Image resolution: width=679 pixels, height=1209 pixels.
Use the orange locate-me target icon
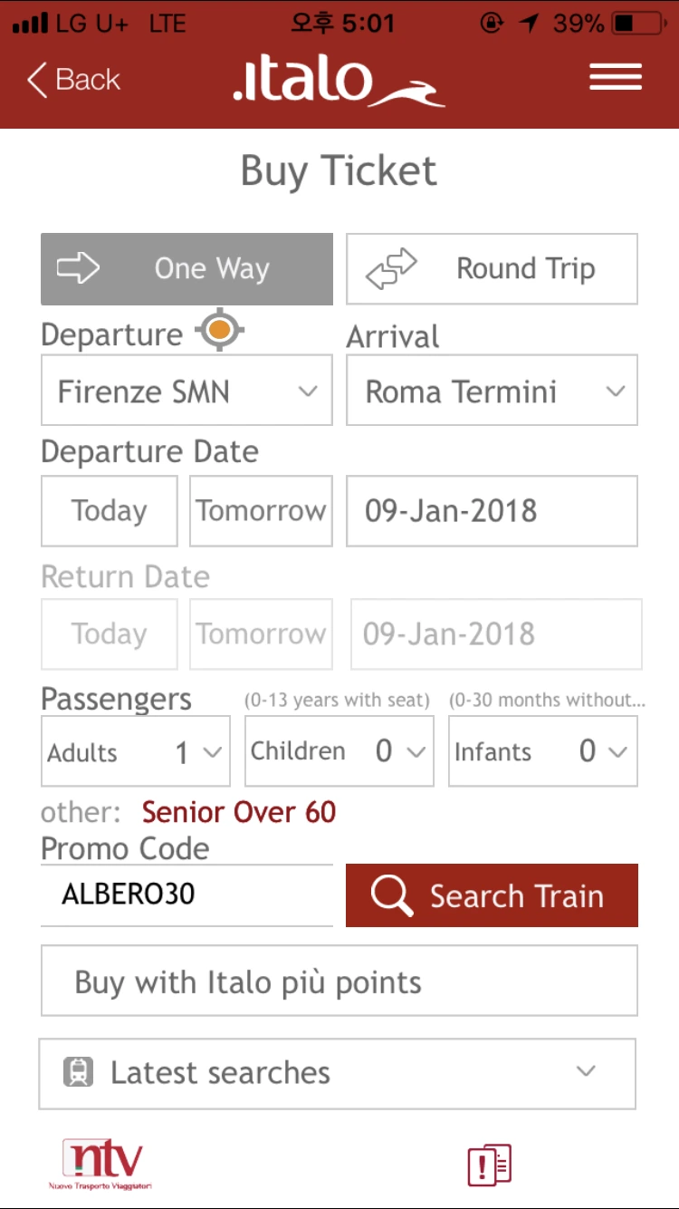[218, 330]
